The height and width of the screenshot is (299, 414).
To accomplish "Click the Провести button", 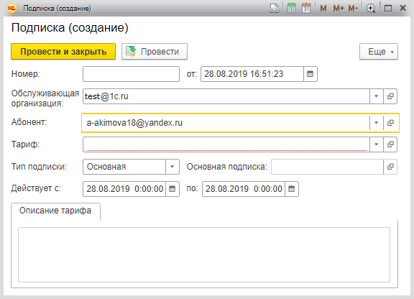I will coord(155,52).
